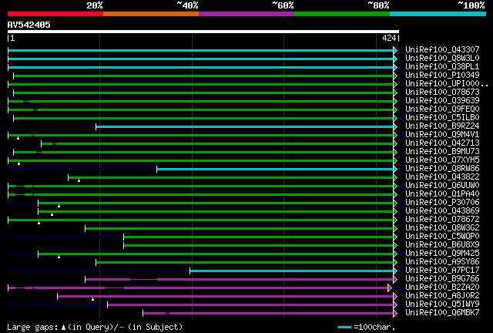This screenshot has height=333, width=493.
Task: Click the purple arrowhead ending the Q6MBK7 alignment
Action: pyautogui.click(x=395, y=314)
